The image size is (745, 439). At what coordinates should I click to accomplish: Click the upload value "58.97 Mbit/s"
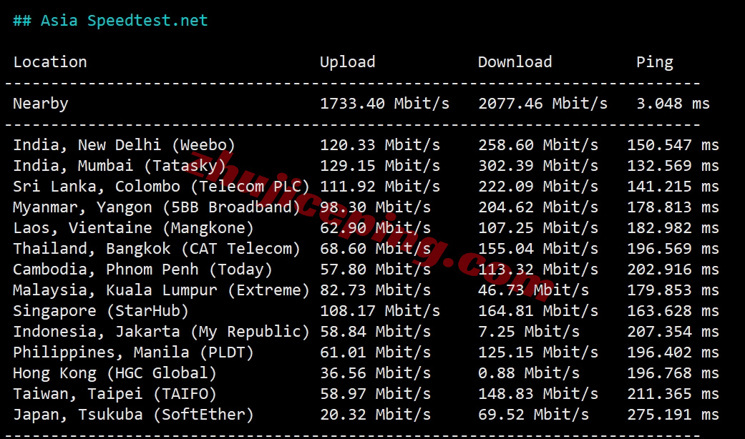tap(375, 393)
